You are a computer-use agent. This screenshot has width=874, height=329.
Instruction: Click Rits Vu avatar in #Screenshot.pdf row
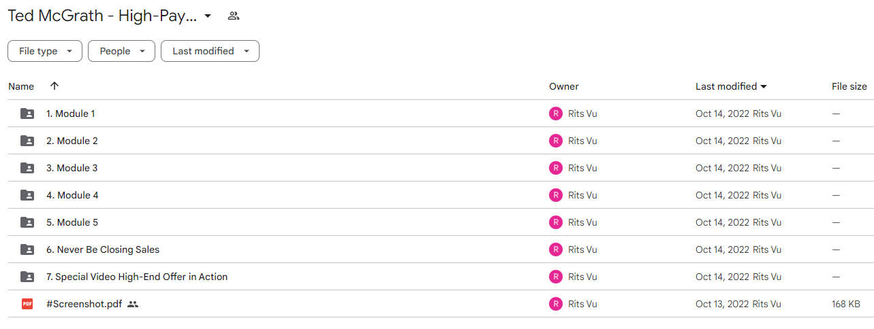[x=556, y=304]
